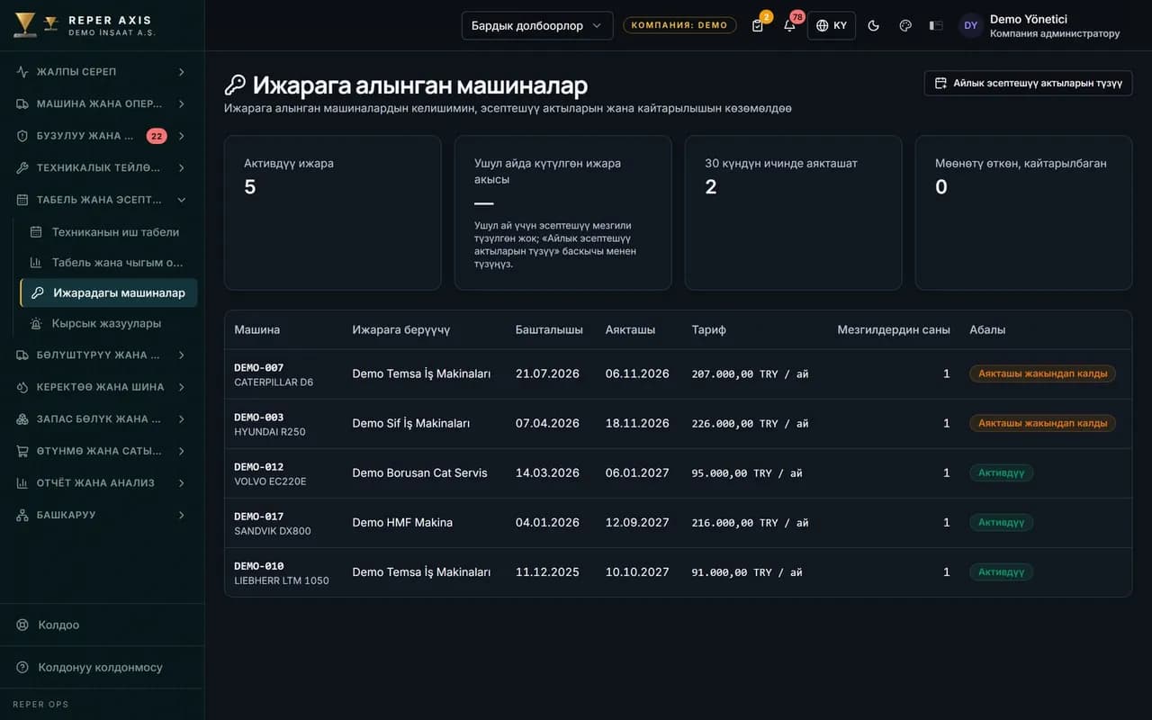Click DEMO-003 machine code

click(x=259, y=417)
